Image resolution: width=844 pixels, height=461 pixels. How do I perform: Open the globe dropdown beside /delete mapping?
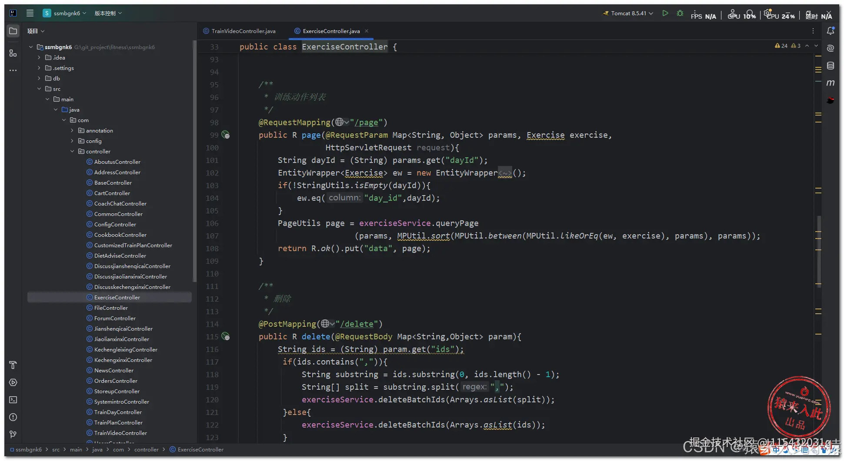(x=328, y=324)
